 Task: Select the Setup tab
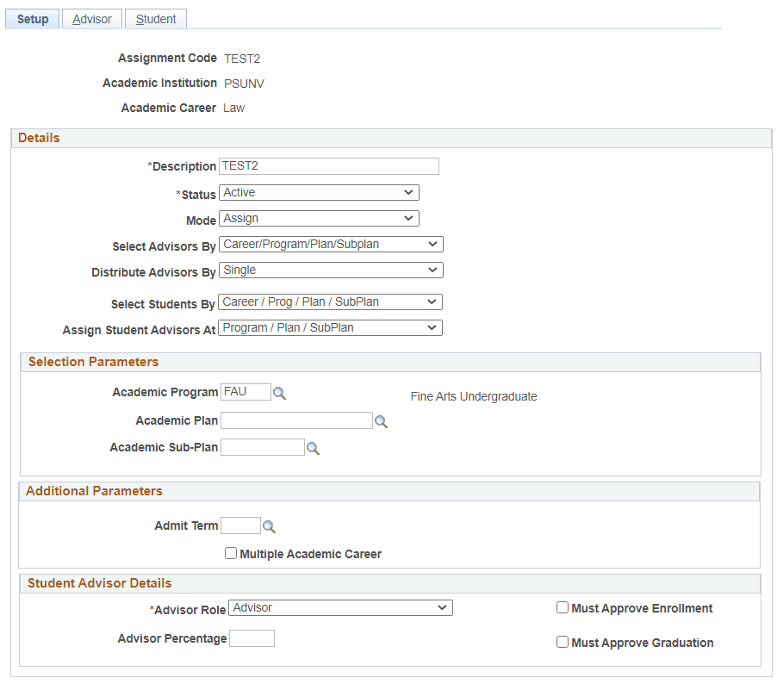click(32, 18)
